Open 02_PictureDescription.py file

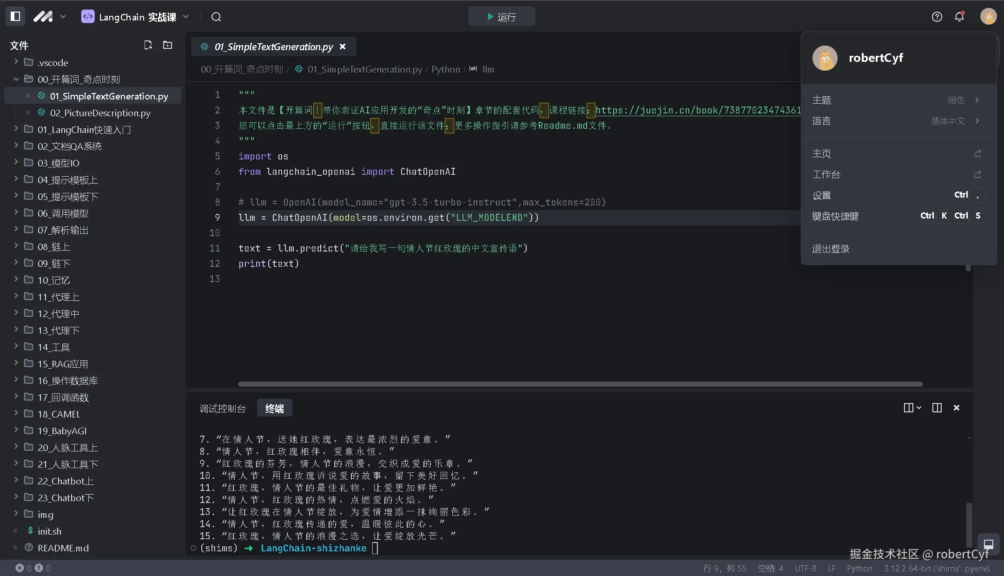pos(100,113)
